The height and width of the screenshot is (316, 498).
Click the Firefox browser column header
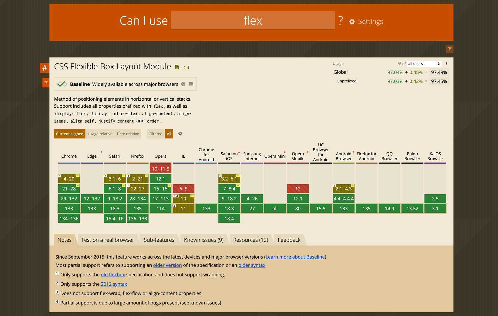click(138, 156)
